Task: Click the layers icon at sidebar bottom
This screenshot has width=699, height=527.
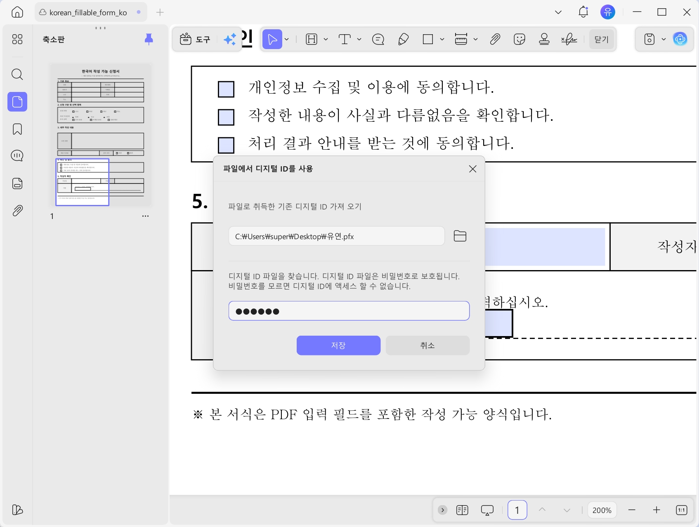Action: click(17, 510)
